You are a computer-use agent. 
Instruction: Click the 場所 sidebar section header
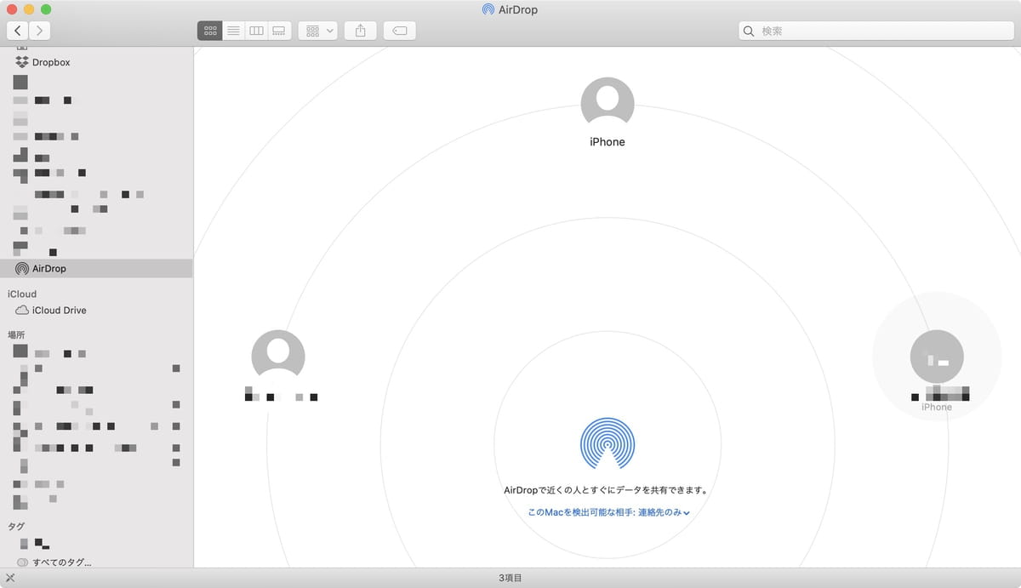pyautogui.click(x=17, y=335)
